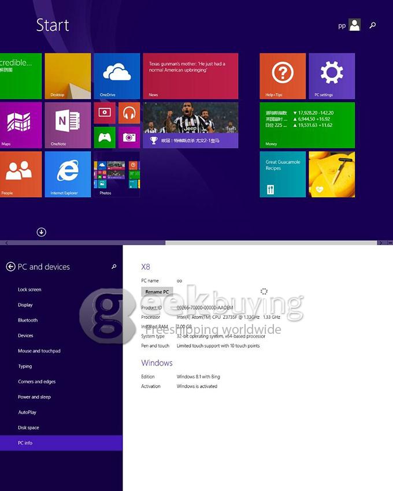This screenshot has height=491, width=393.
Task: Show all apps with down arrow
Action: coord(42,232)
